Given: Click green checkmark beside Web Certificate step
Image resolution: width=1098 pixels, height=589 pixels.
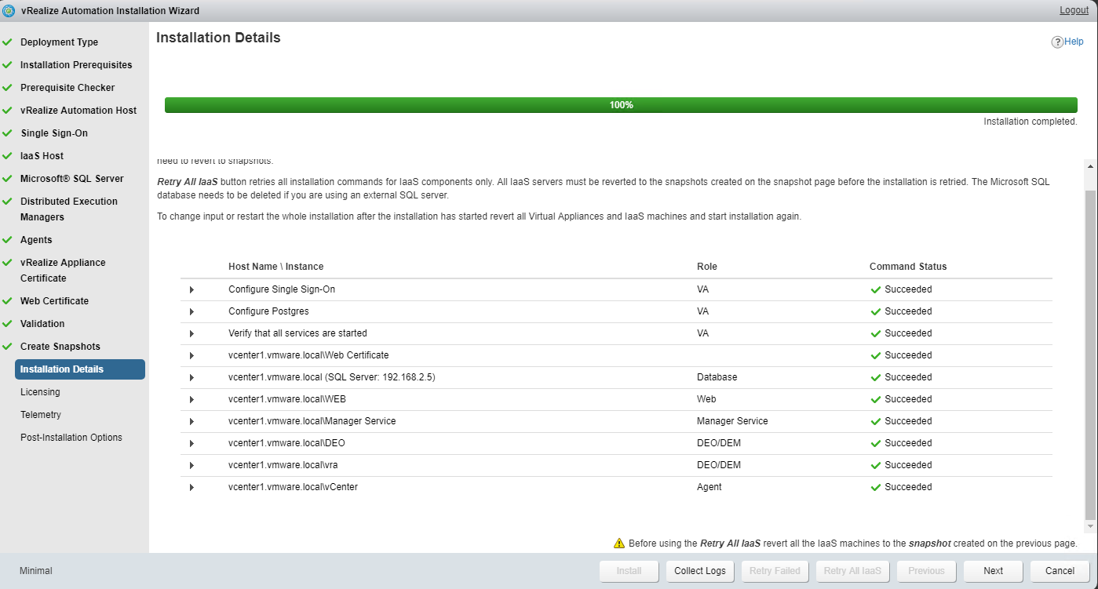Looking at the screenshot, I should pos(8,301).
